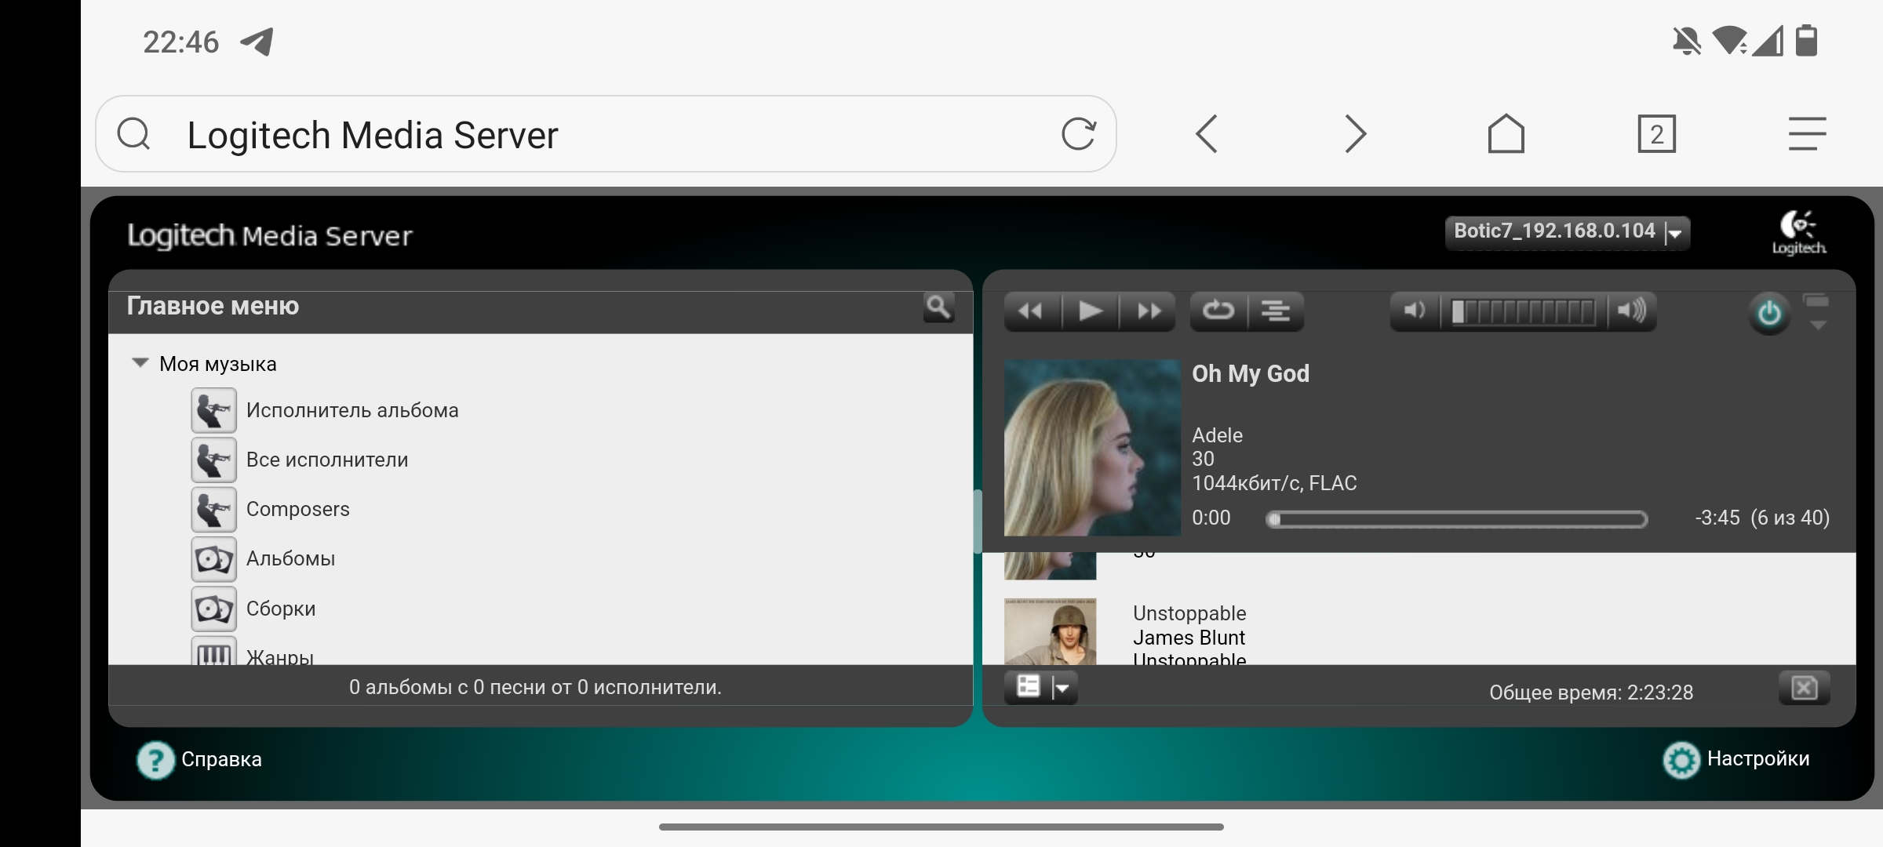Screen dimensions: 1883x847
Task: Select Все исполнители menu entry
Action: coord(327,460)
